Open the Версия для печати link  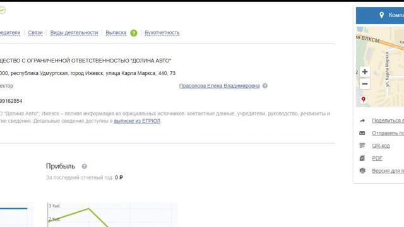click(388, 171)
